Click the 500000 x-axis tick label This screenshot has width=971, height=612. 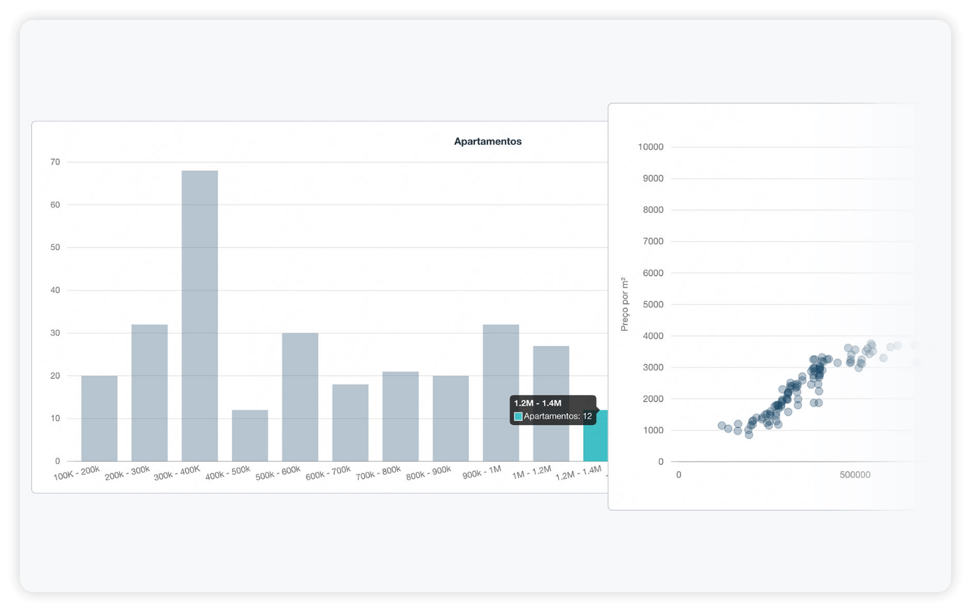coord(855,475)
